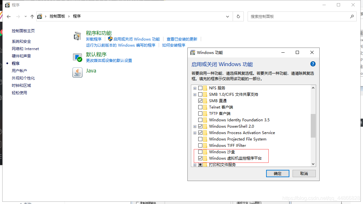
Task: Go up one level with up arrow
Action: (x=32, y=17)
